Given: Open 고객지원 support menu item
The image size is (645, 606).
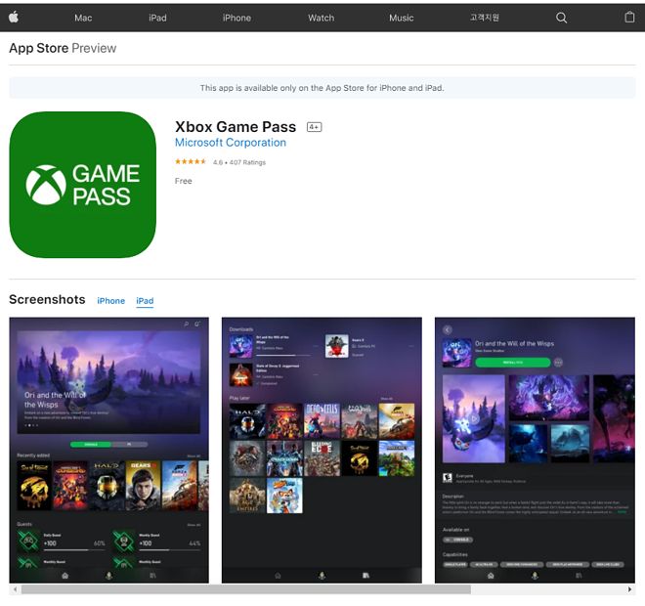Looking at the screenshot, I should [485, 18].
